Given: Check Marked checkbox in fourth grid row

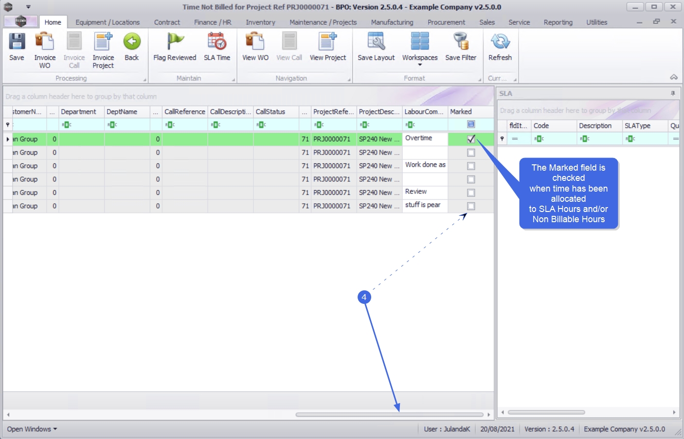Looking at the screenshot, I should click(471, 179).
